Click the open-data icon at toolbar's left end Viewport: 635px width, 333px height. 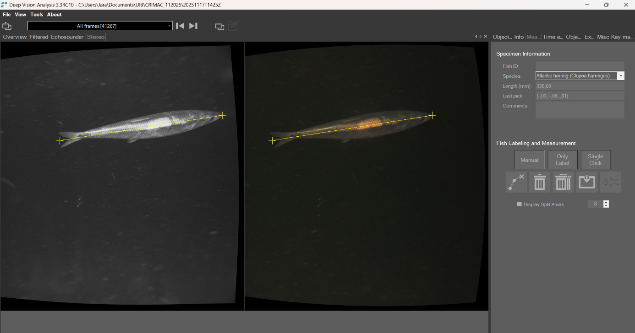(x=7, y=26)
